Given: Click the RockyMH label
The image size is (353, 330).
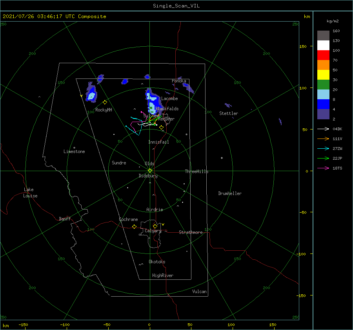Looking at the screenshot, I should 104,110.
